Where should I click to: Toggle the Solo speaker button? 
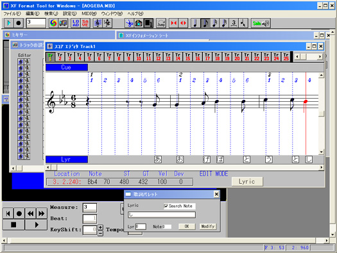point(261,23)
